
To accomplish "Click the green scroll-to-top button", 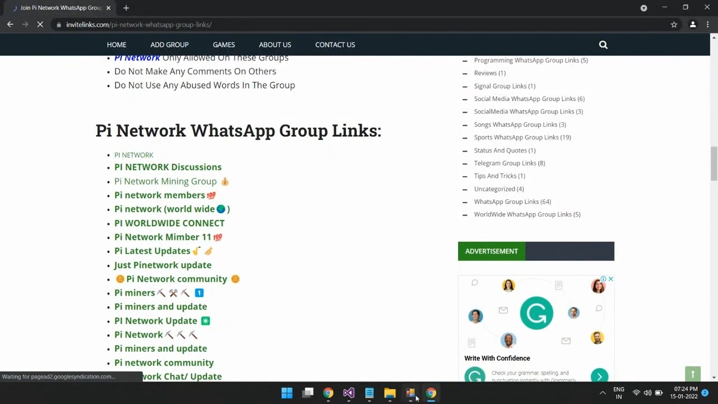I will click(693, 374).
